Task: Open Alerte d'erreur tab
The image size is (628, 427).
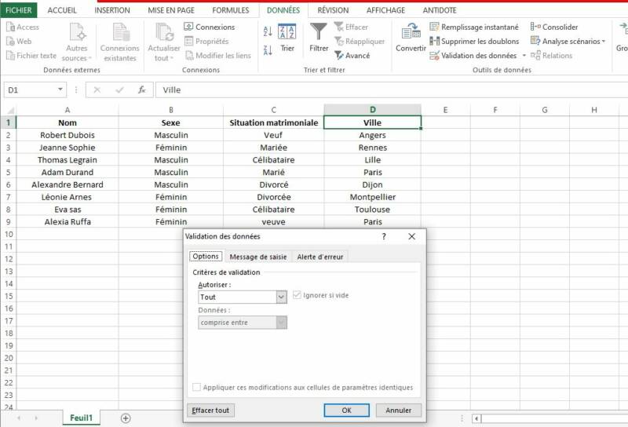Action: click(320, 257)
